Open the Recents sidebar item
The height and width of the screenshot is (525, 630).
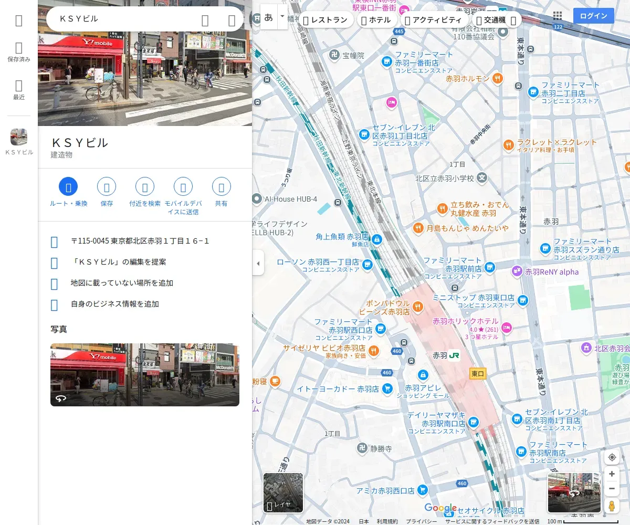click(x=19, y=90)
